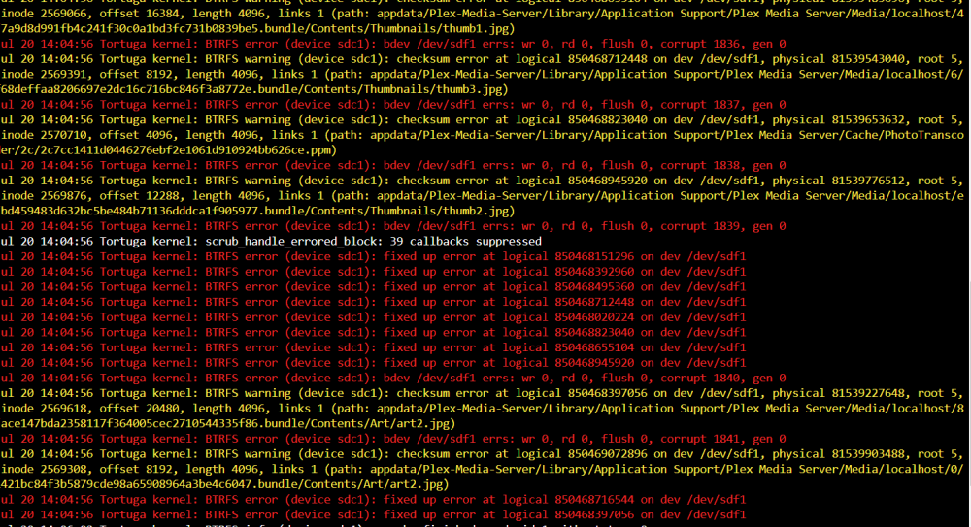
Task: Select fixed up error at logical 850468495360
Action: (x=374, y=286)
